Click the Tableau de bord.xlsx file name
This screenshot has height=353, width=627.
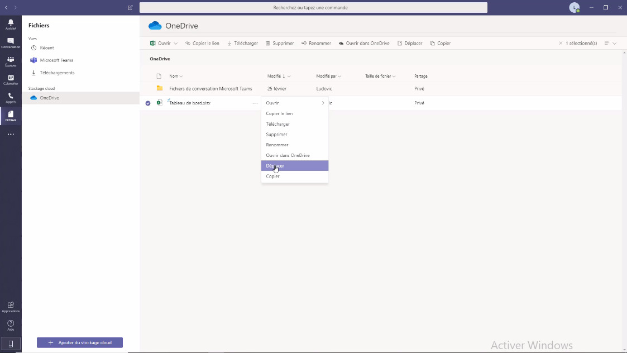tap(190, 103)
